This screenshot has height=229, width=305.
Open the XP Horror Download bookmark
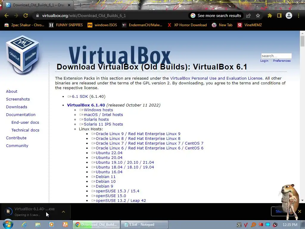click(187, 25)
